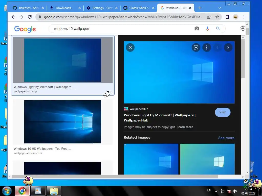Image resolution: width=262 pixels, height=196 pixels.
Task: Search by image with the camera icon
Action: click(197, 29)
